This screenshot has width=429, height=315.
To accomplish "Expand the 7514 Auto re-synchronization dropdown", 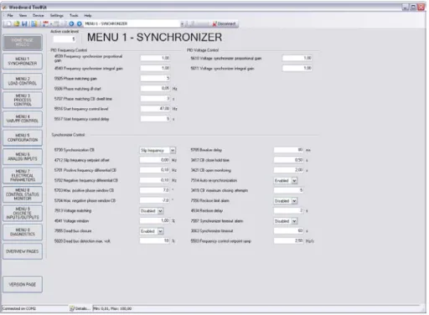I will pos(294,181).
